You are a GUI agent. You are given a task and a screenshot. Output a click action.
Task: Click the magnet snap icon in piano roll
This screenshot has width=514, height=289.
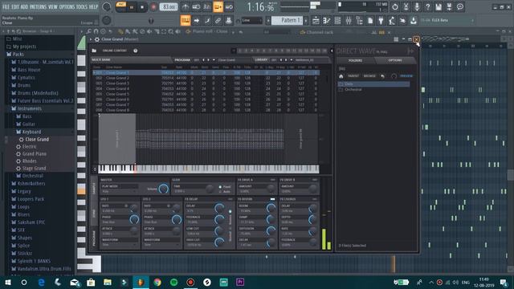click(96, 31)
